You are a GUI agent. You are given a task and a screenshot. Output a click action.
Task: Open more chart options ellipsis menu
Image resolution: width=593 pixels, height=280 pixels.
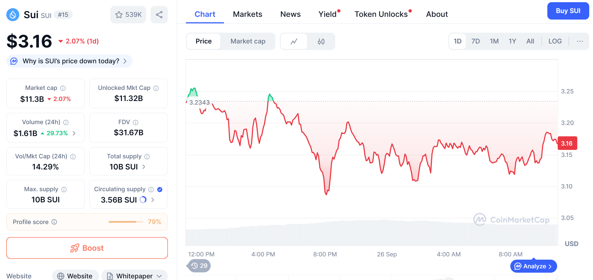click(580, 41)
